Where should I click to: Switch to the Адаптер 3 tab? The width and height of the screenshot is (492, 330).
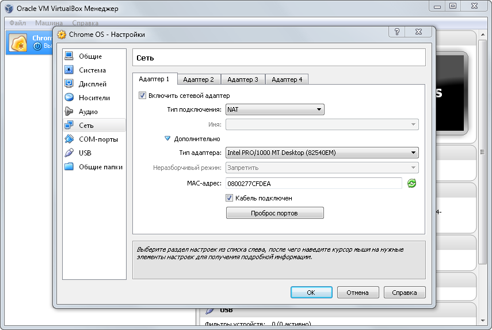[x=243, y=79]
